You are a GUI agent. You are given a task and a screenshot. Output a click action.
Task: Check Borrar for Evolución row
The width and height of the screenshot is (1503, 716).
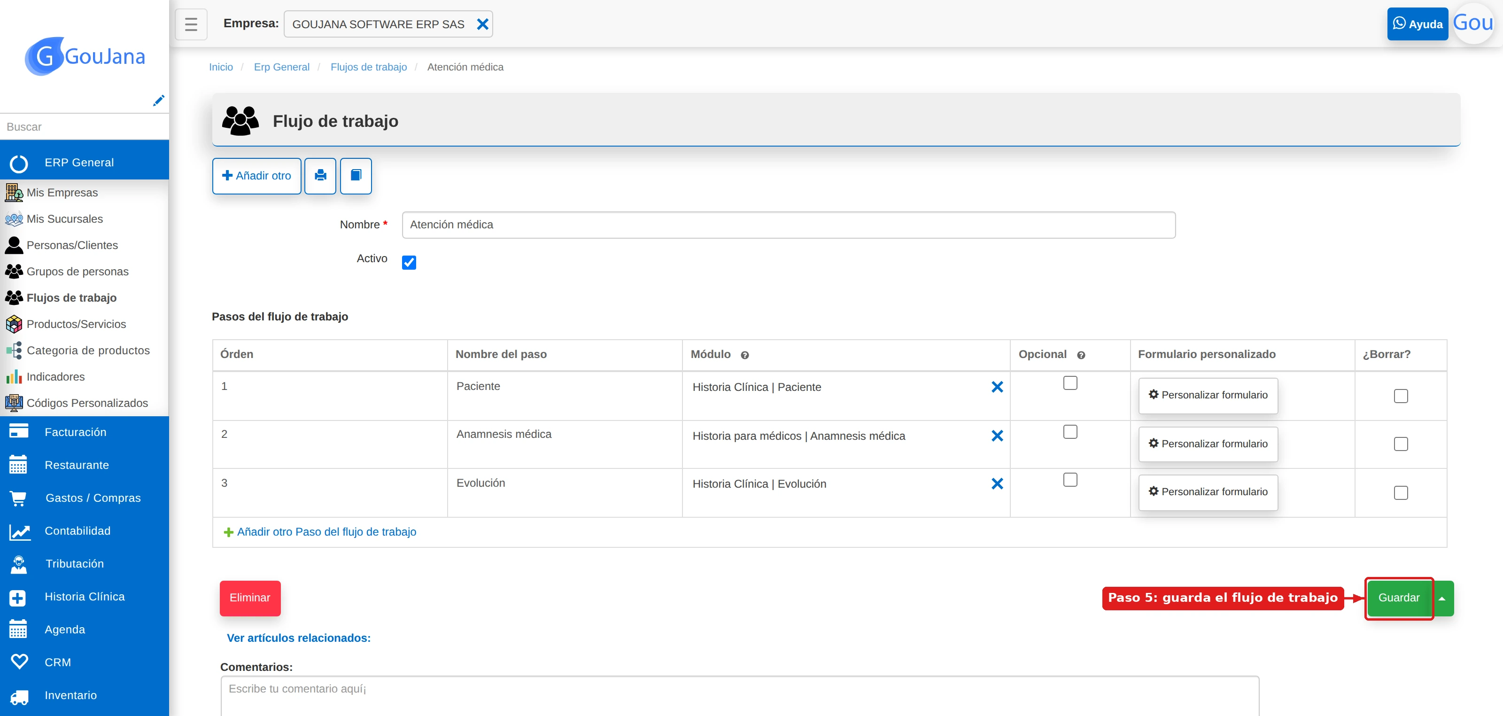[1400, 493]
